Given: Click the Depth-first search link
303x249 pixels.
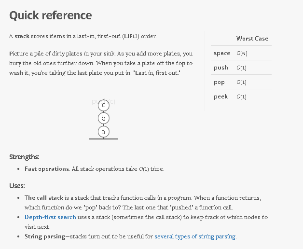Looking at the screenshot, I should (50, 217).
